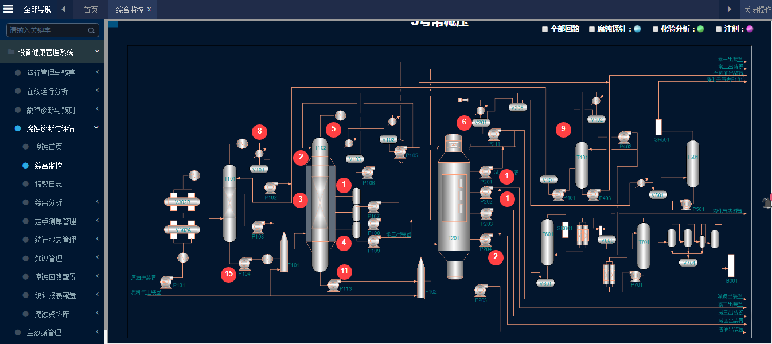Open 报警日志 in the sidebar
Image resolution: width=772 pixels, height=344 pixels.
(48, 184)
